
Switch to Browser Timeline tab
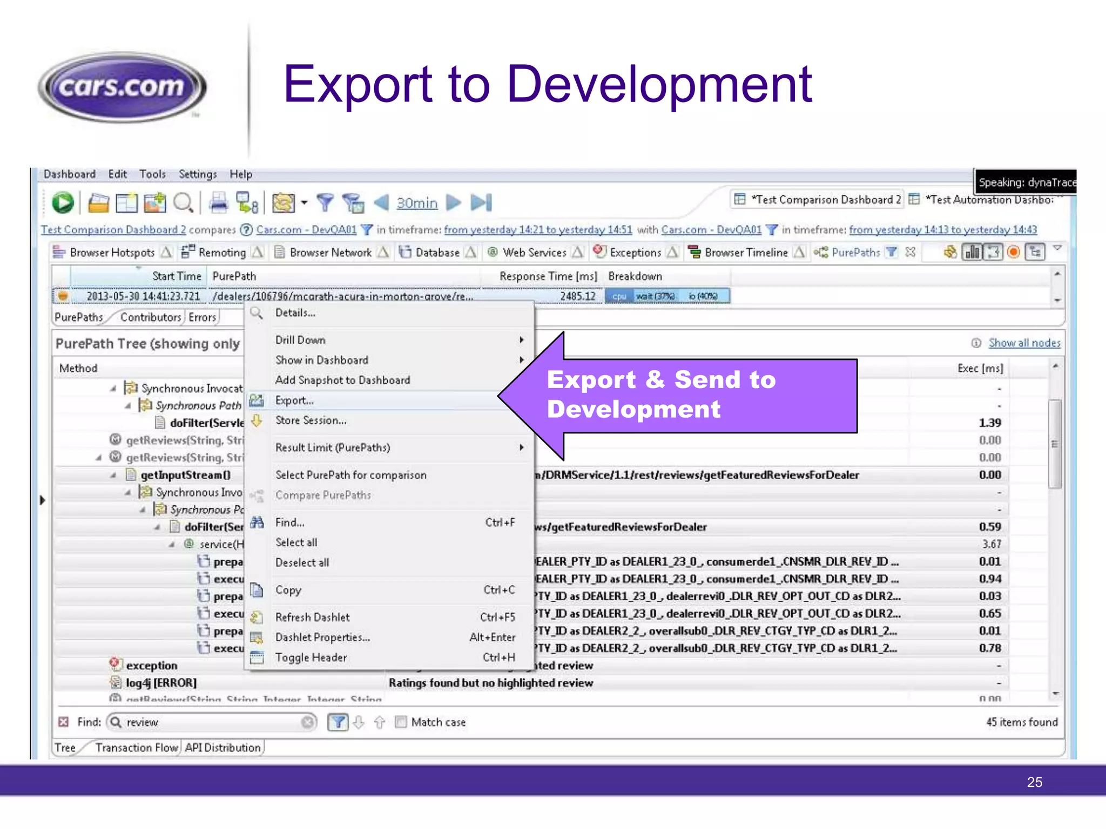pos(746,253)
